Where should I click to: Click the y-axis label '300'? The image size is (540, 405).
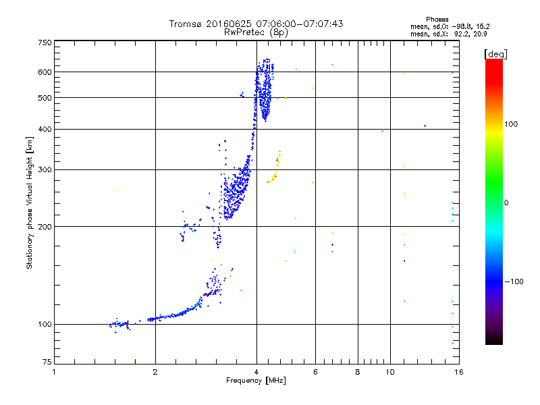pyautogui.click(x=45, y=170)
